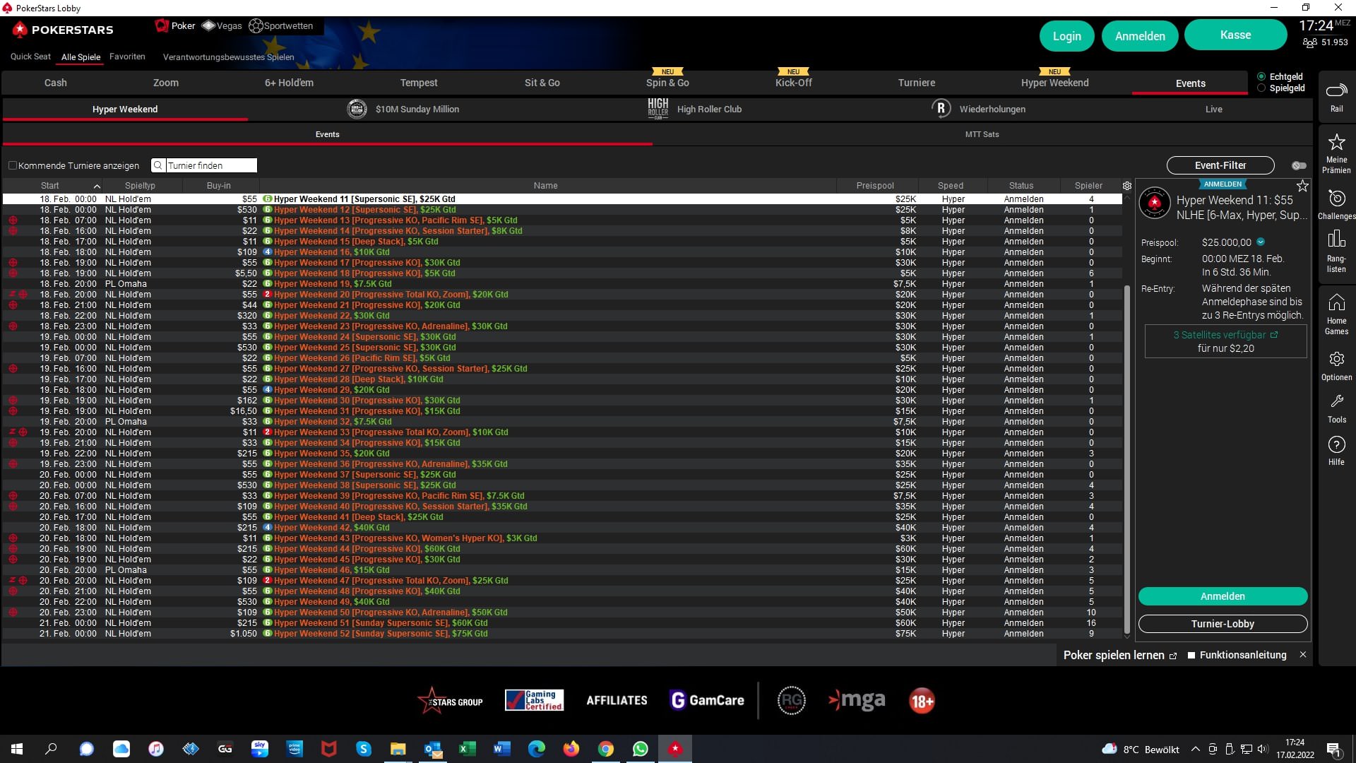The width and height of the screenshot is (1356, 763).
Task: Open the Hilfe help icon
Action: click(1336, 445)
